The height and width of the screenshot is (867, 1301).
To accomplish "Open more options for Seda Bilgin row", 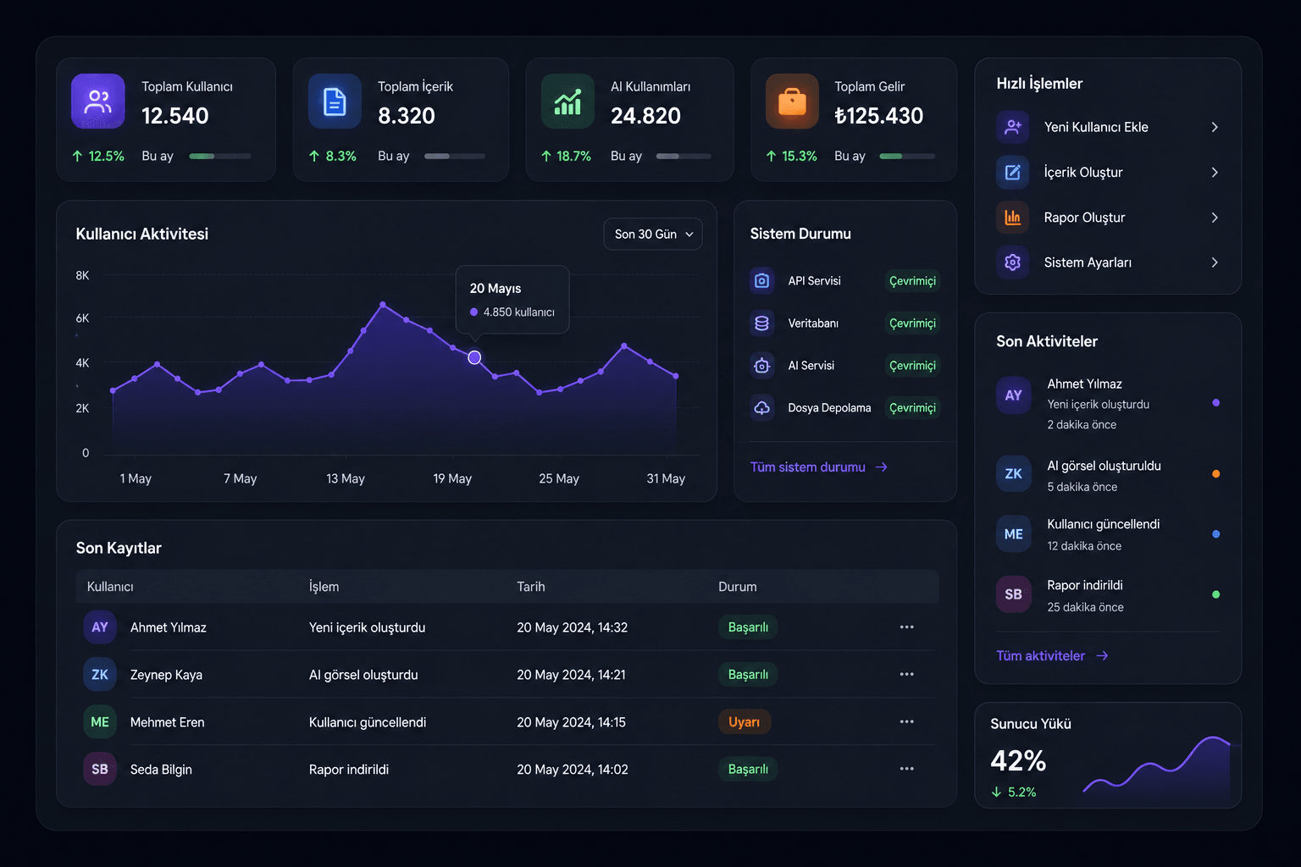I will pos(907,769).
